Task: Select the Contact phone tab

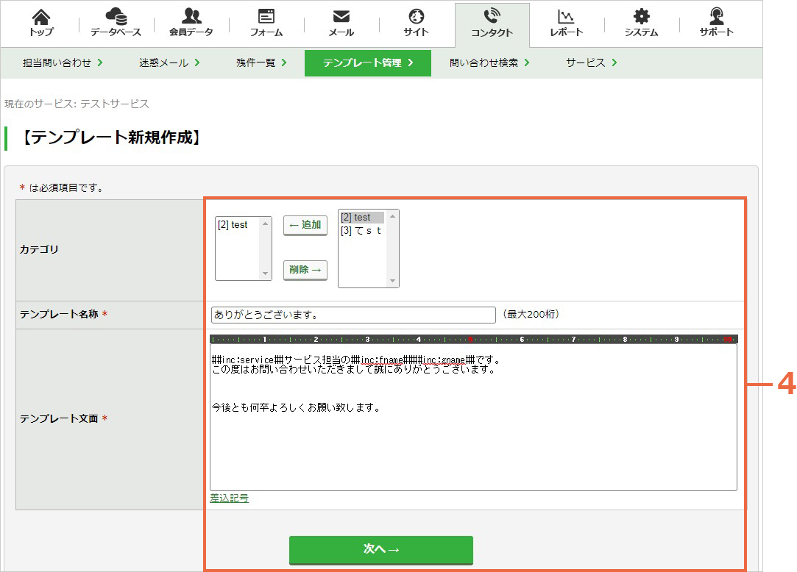Action: coord(492,24)
